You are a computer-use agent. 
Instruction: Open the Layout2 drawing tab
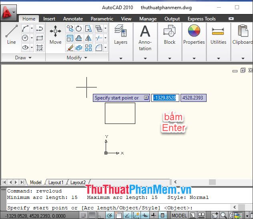[x=78, y=182]
